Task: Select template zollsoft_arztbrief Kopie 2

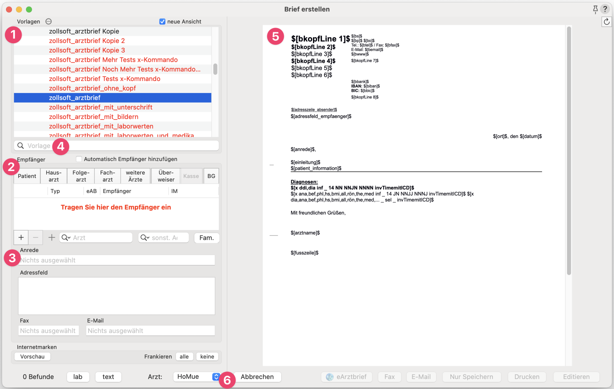Action: pyautogui.click(x=113, y=41)
